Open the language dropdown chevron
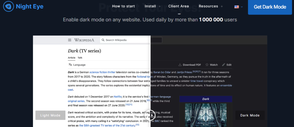This screenshot has width=294, height=127. (x=242, y=7)
